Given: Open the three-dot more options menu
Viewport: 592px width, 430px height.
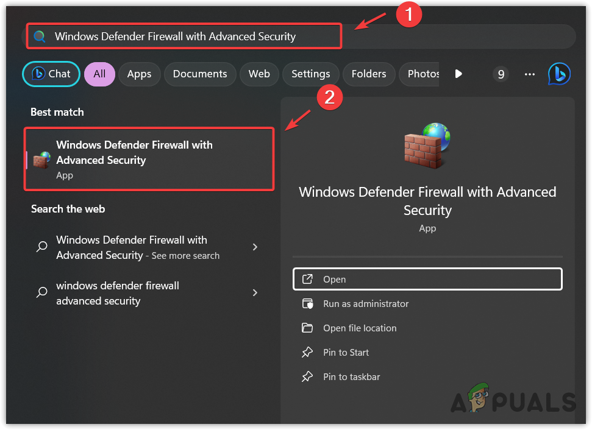Looking at the screenshot, I should pos(530,74).
